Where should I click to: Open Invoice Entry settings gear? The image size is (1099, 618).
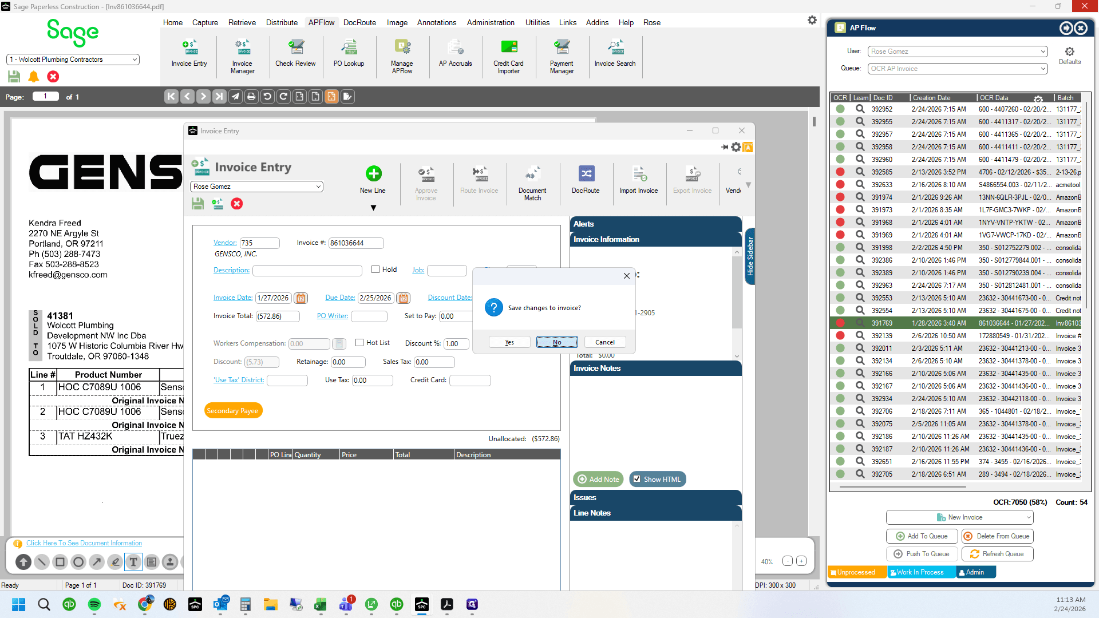coord(736,147)
